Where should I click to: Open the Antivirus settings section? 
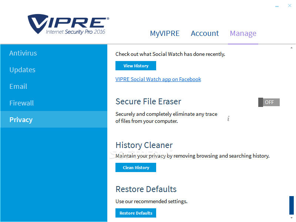tap(54, 53)
